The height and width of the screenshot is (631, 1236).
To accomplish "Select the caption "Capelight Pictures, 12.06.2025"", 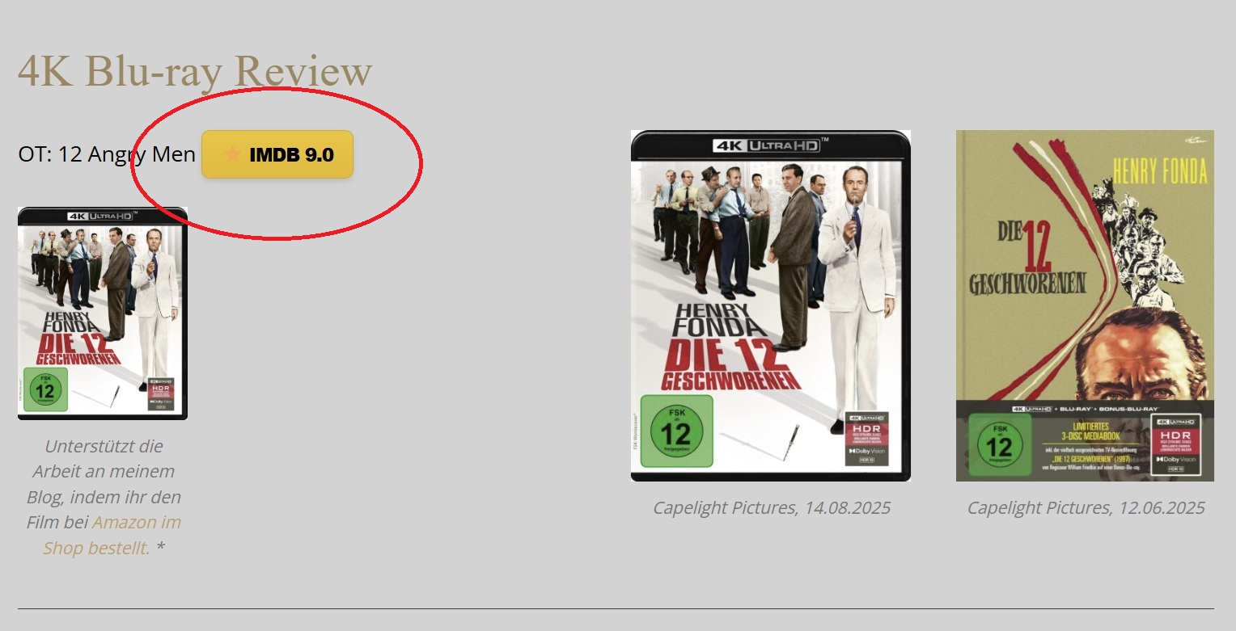I will [1086, 507].
